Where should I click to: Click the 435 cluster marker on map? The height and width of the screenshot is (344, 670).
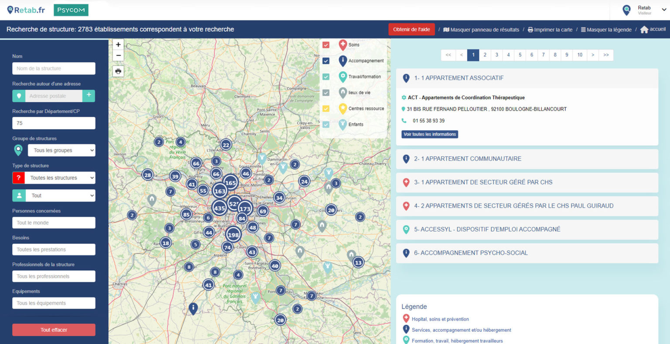[x=219, y=208]
